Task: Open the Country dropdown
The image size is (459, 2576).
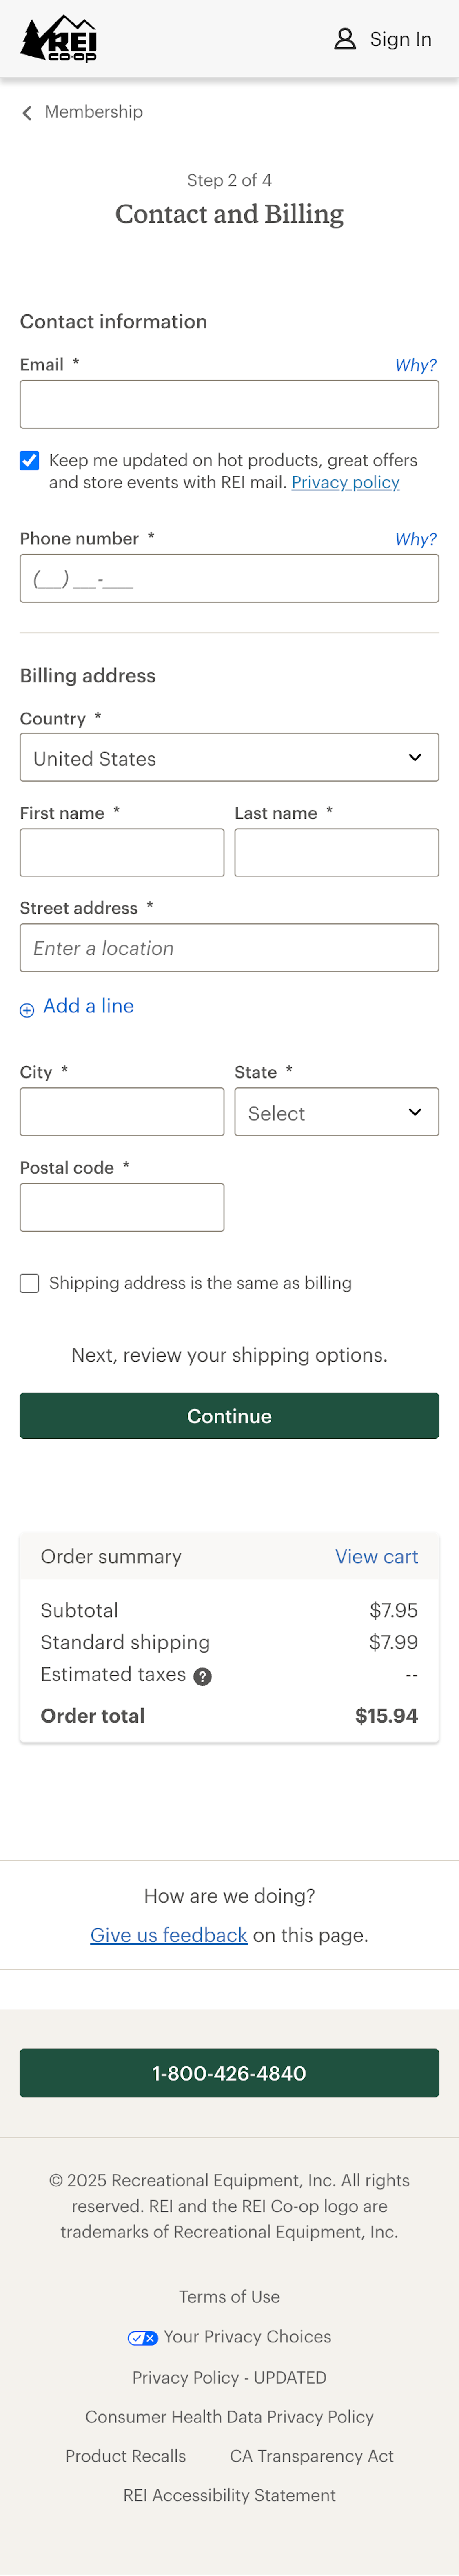Action: pos(229,758)
